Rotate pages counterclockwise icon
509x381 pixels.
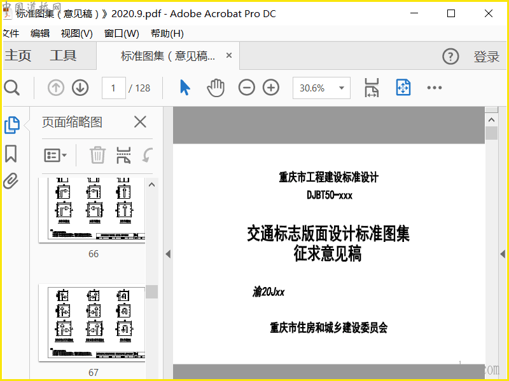point(148,155)
